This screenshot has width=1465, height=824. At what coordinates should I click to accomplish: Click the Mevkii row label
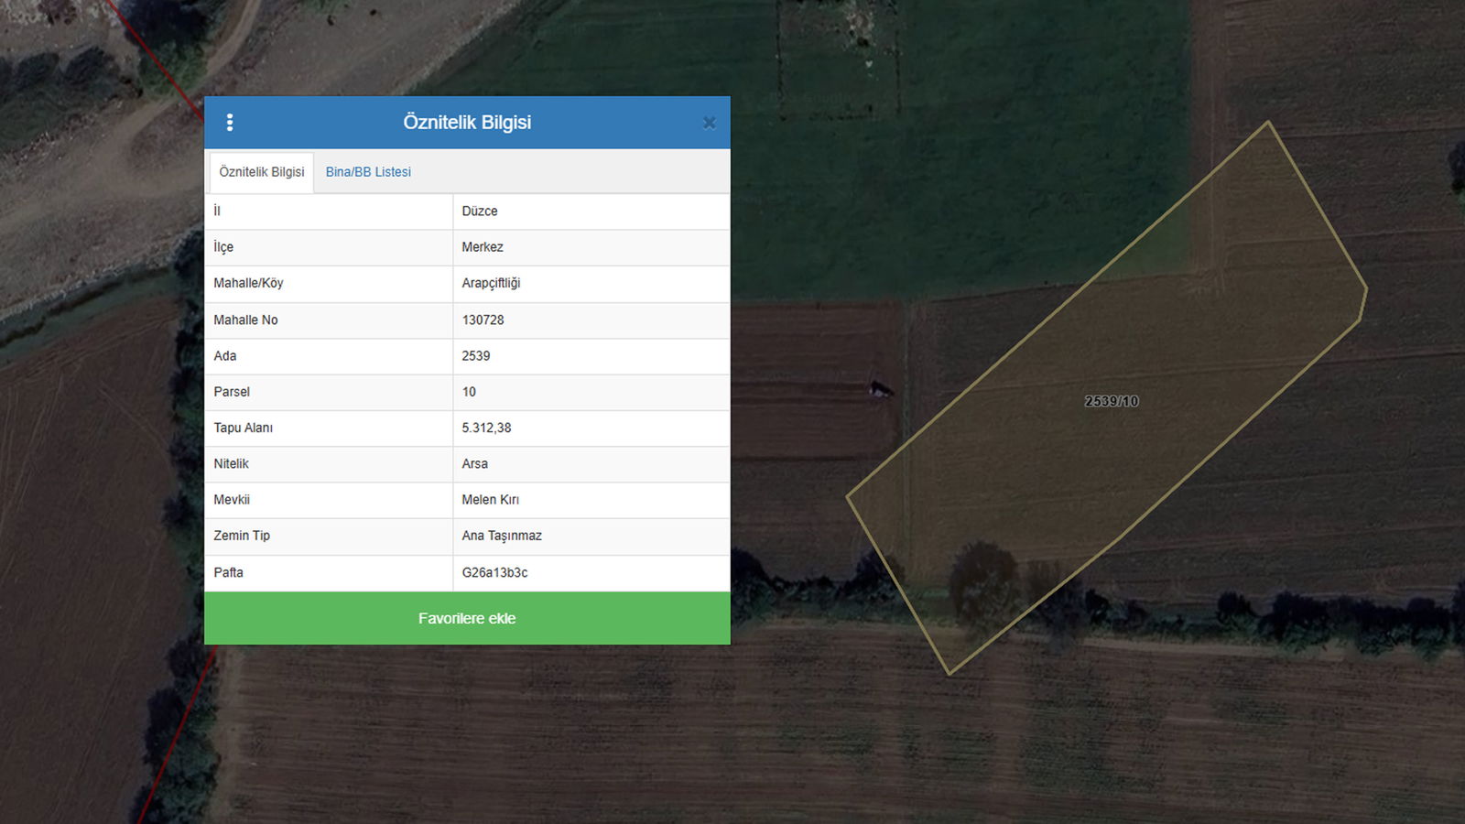232,500
